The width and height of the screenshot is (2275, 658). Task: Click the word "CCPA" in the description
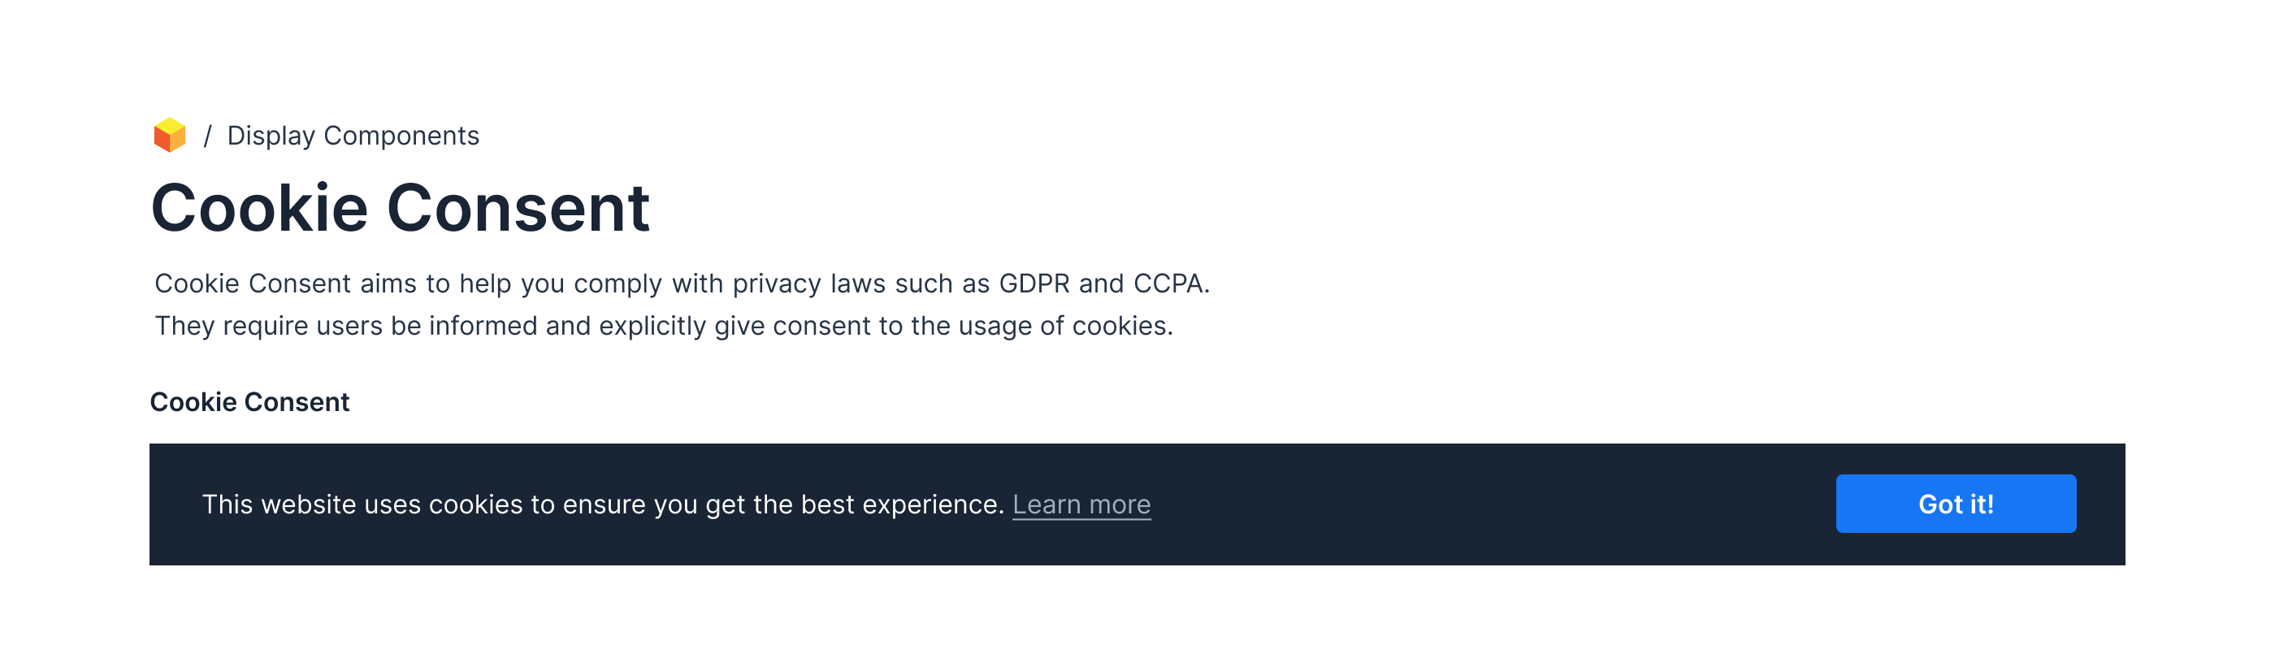tap(1168, 284)
